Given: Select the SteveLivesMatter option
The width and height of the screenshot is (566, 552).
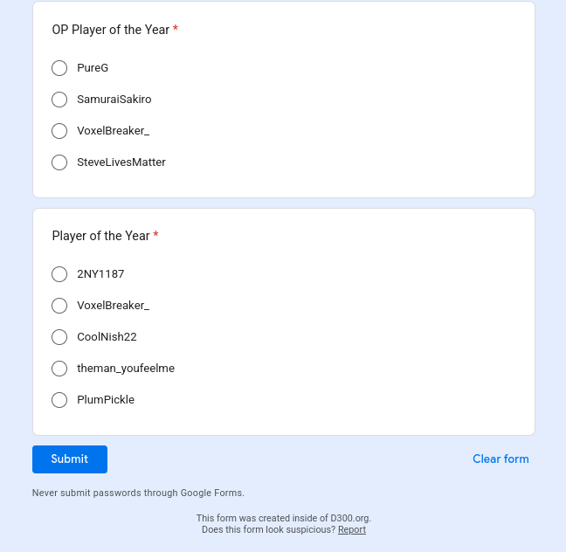Looking at the screenshot, I should 59,162.
